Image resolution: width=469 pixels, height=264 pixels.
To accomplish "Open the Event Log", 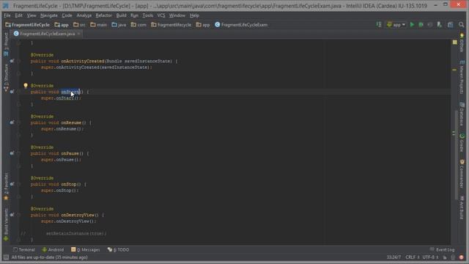I will point(443,249).
